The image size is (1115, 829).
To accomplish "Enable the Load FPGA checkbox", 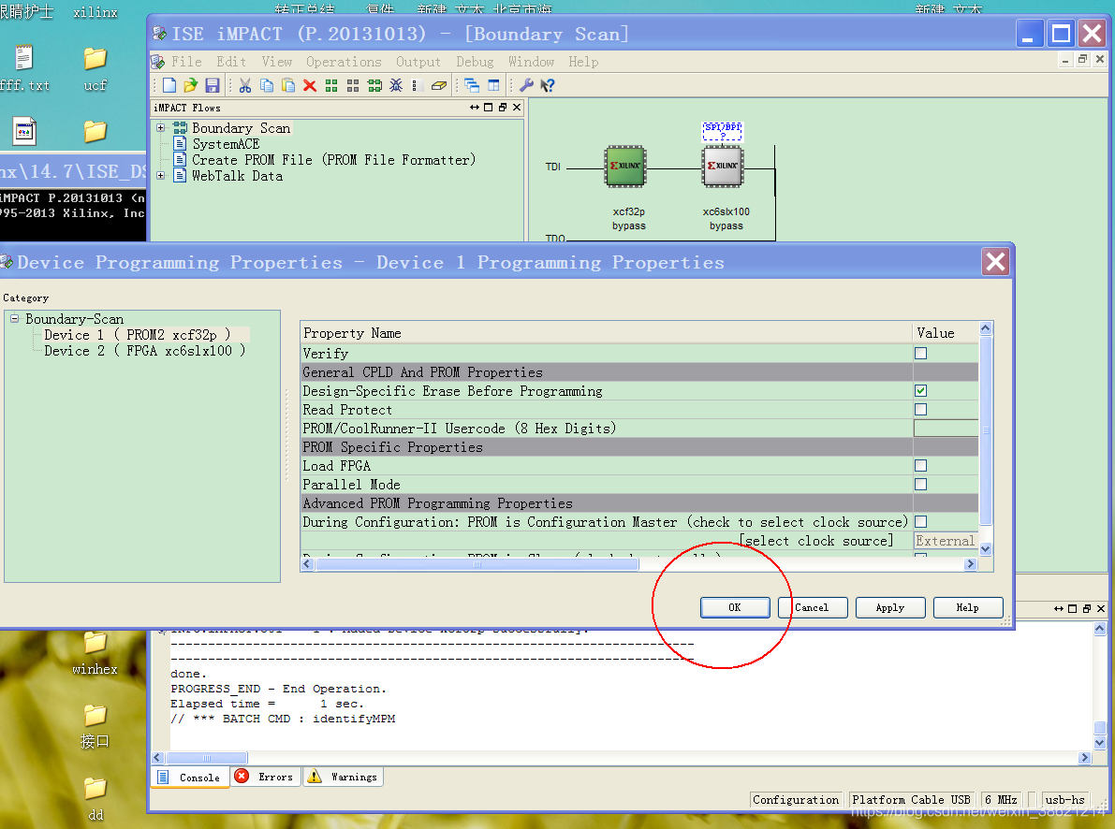I will [x=921, y=466].
